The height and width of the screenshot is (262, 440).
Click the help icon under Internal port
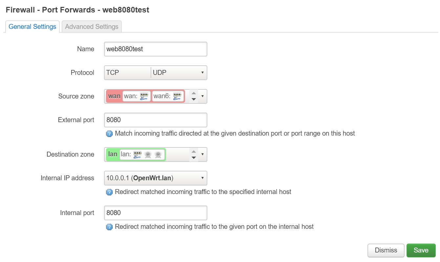[109, 227]
